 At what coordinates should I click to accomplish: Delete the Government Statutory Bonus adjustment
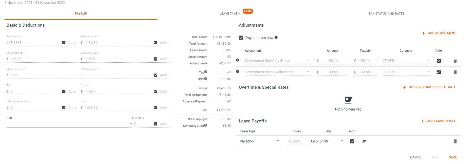point(455,61)
